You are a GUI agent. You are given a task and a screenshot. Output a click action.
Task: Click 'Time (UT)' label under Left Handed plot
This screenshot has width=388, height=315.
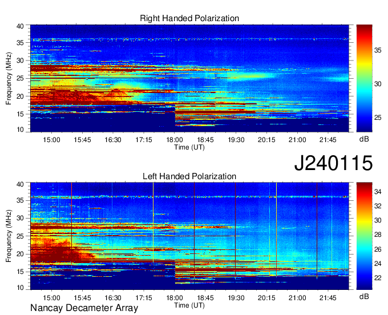pyautogui.click(x=189, y=305)
